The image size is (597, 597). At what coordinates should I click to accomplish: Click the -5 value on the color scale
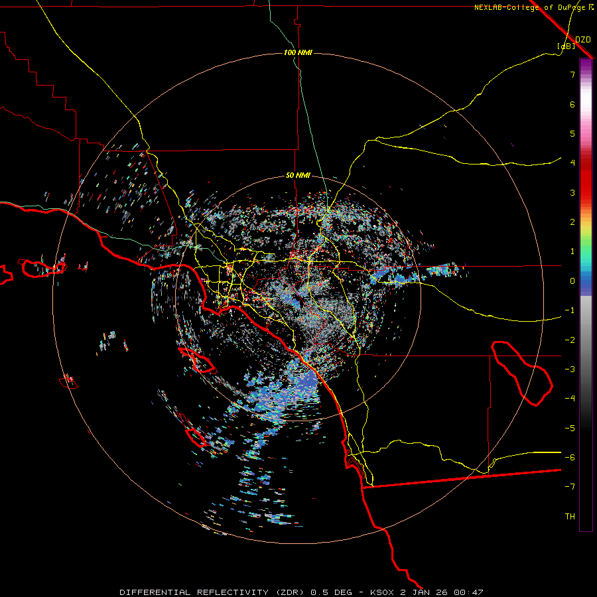570,429
